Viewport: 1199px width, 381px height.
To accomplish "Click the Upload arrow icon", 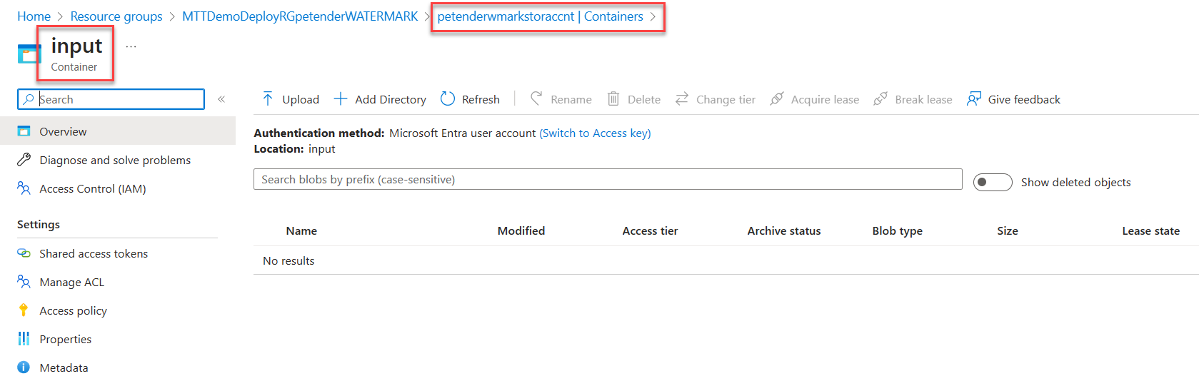I will 268,99.
